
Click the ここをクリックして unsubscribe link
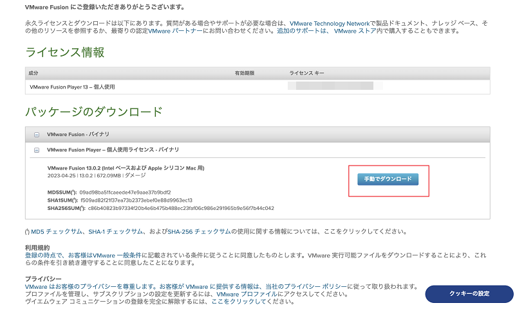point(239,302)
